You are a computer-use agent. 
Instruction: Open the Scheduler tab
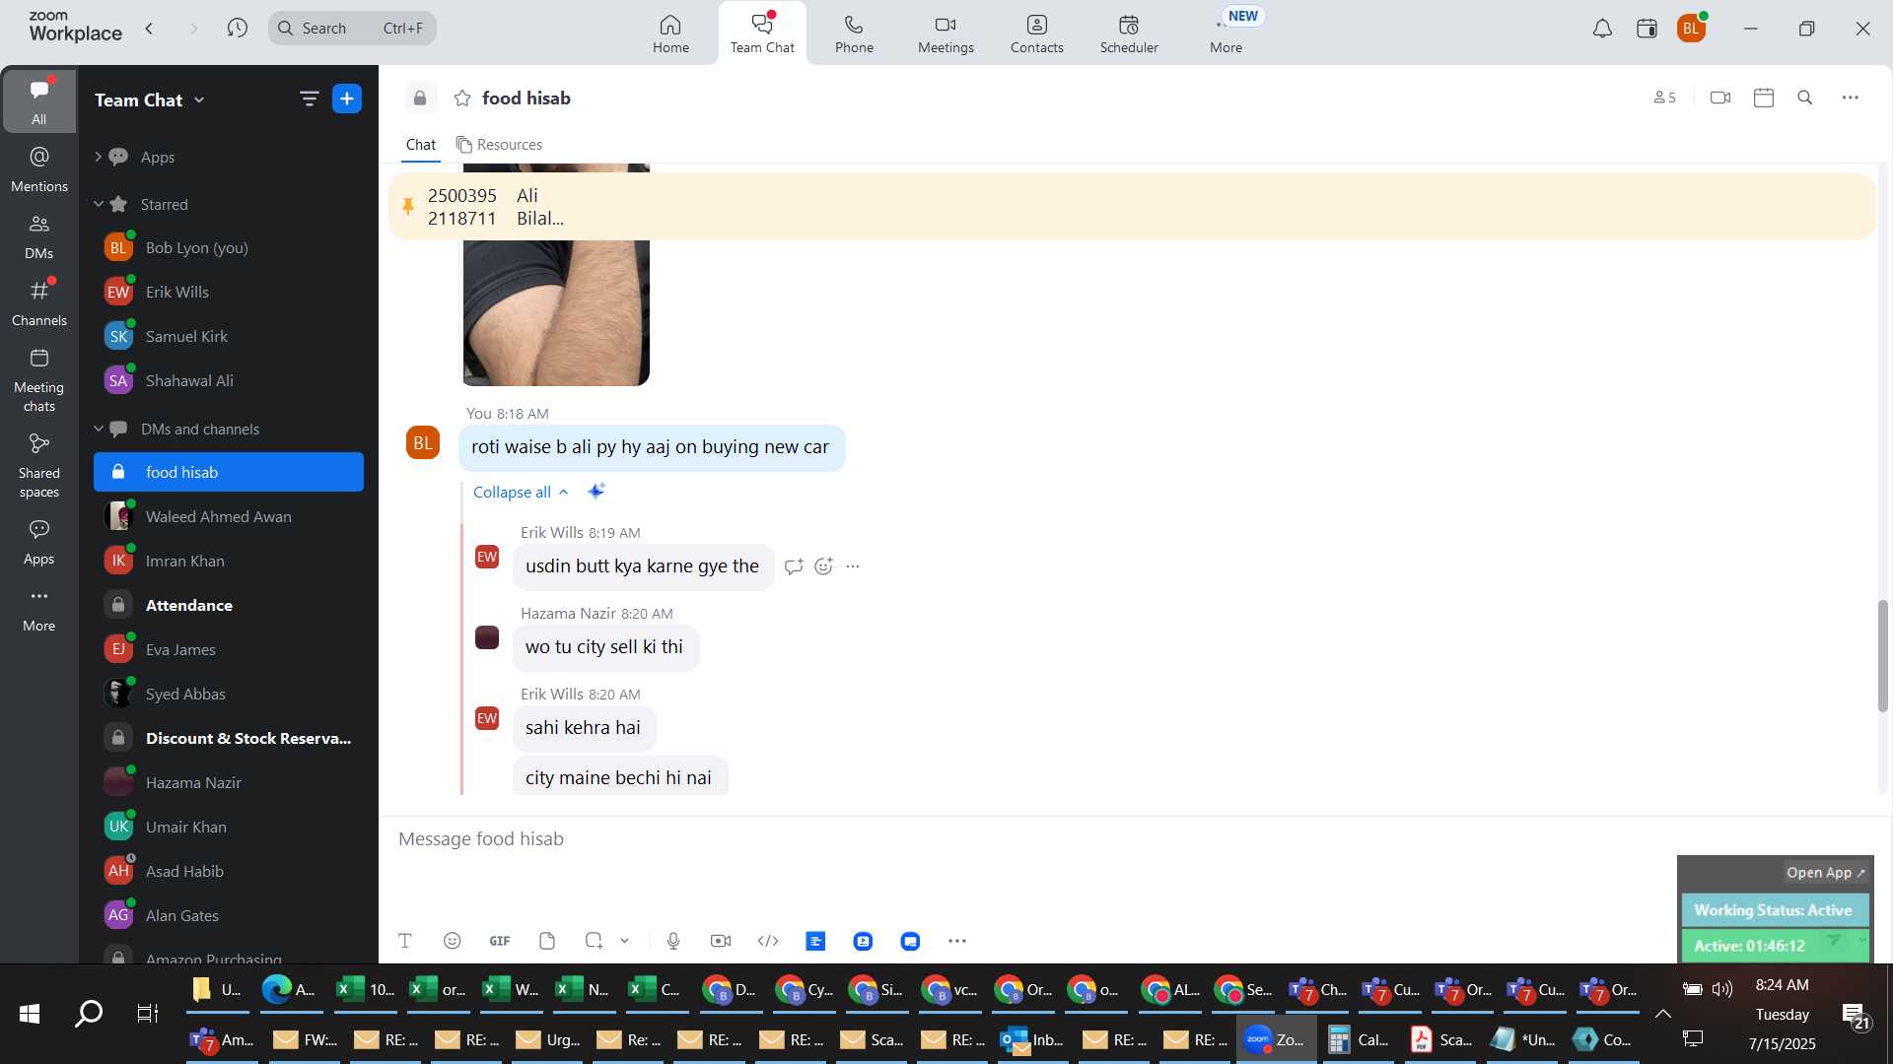[x=1129, y=33]
